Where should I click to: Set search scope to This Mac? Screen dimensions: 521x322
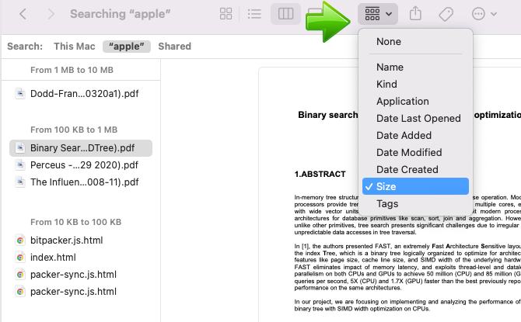click(x=75, y=46)
